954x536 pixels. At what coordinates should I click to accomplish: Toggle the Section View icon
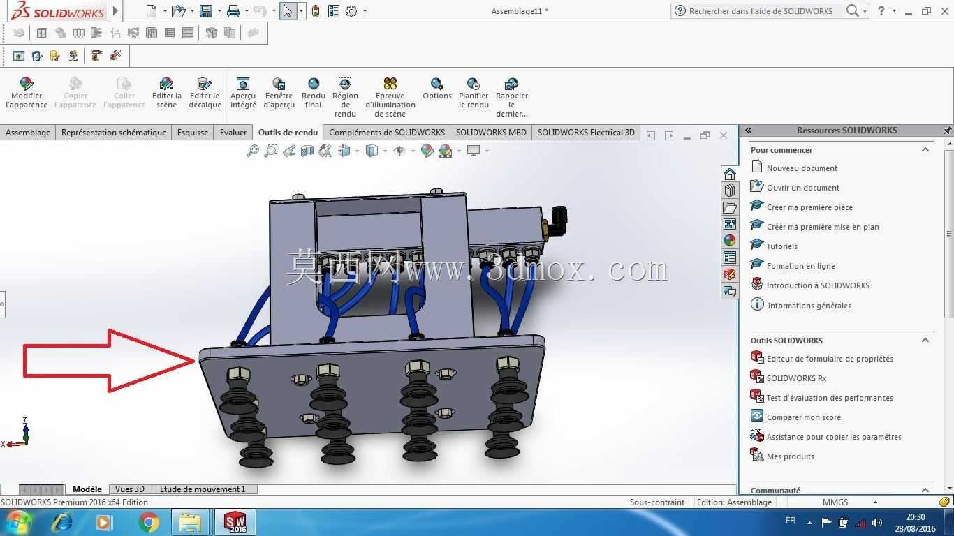(307, 151)
